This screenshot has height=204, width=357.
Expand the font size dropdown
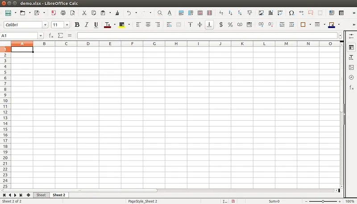pyautogui.click(x=67, y=25)
